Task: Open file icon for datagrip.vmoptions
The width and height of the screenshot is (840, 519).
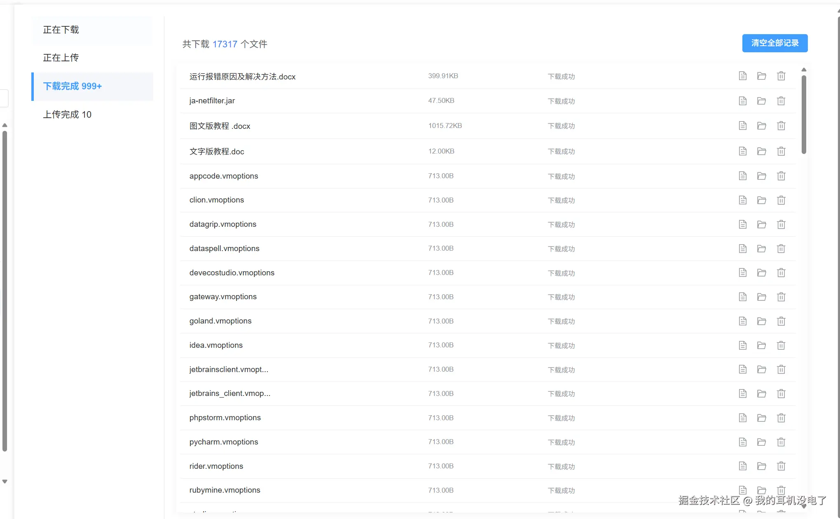Action: point(742,224)
